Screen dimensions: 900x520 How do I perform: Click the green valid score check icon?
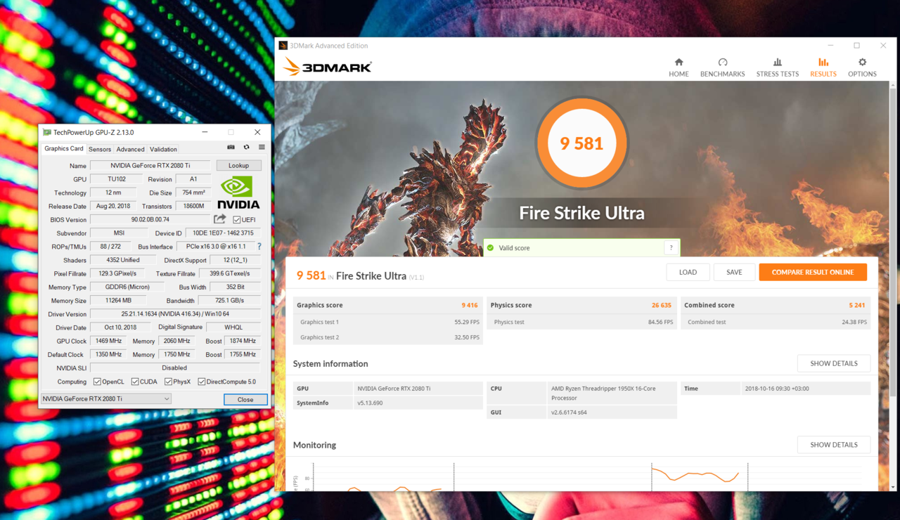tap(491, 247)
